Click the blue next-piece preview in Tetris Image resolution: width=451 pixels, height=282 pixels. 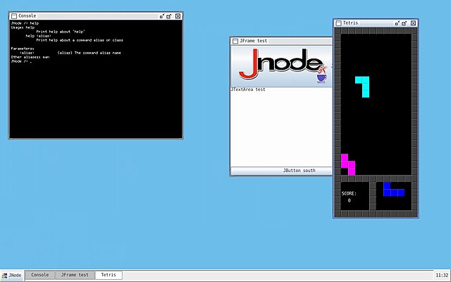click(x=394, y=190)
